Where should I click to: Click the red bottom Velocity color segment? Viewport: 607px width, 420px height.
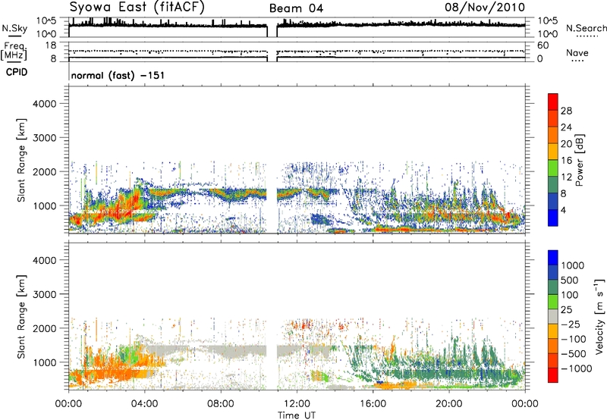pyautogui.click(x=553, y=375)
